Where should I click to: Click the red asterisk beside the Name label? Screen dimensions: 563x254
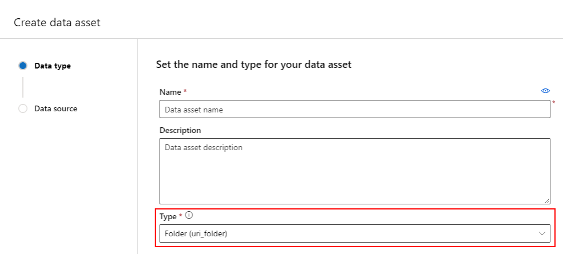tap(185, 91)
